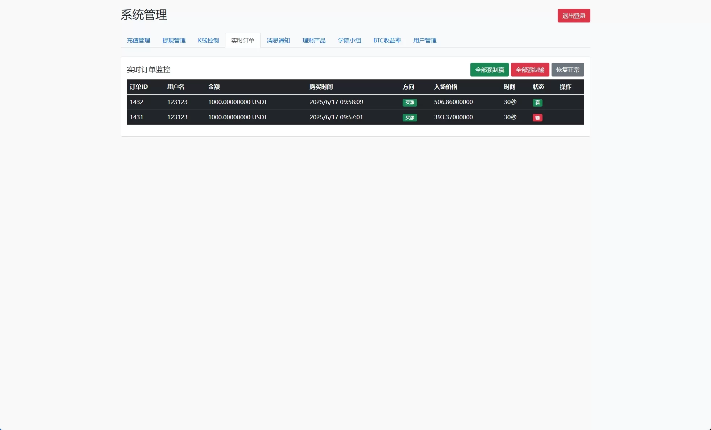Click the red 退出登录 button

(574, 16)
